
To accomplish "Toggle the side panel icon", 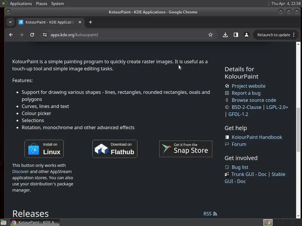I will [x=236, y=35].
